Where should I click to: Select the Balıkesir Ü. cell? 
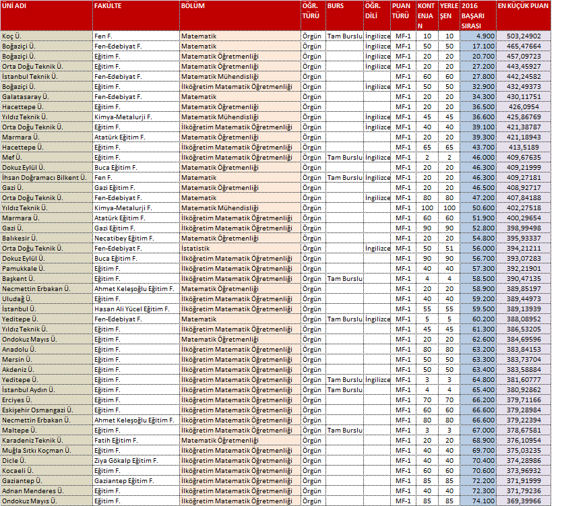pyautogui.click(x=46, y=239)
